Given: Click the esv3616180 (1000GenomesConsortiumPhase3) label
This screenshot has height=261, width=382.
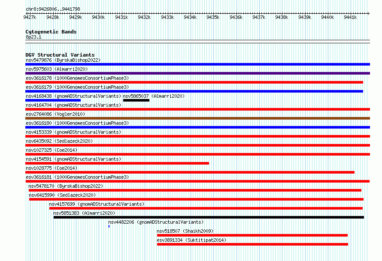Looking at the screenshot, I should pyautogui.click(x=77, y=123).
